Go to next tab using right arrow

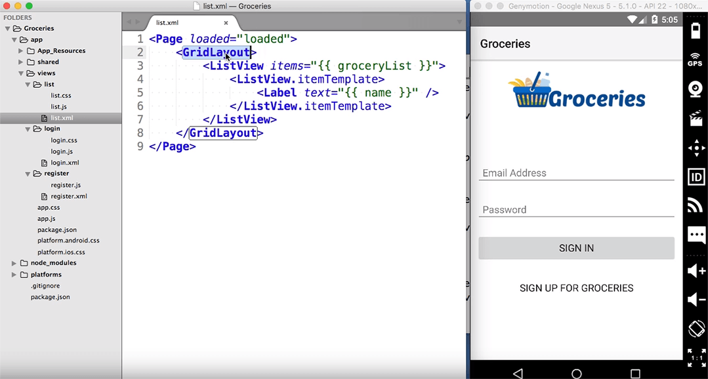(x=138, y=22)
